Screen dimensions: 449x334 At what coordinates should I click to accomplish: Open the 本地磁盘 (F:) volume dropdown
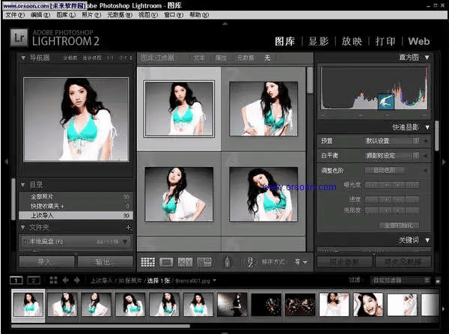[x=125, y=241]
